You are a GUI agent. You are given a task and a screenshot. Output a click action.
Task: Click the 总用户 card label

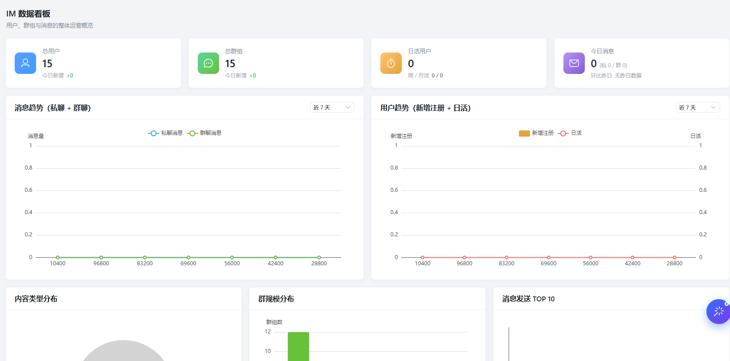(x=51, y=51)
